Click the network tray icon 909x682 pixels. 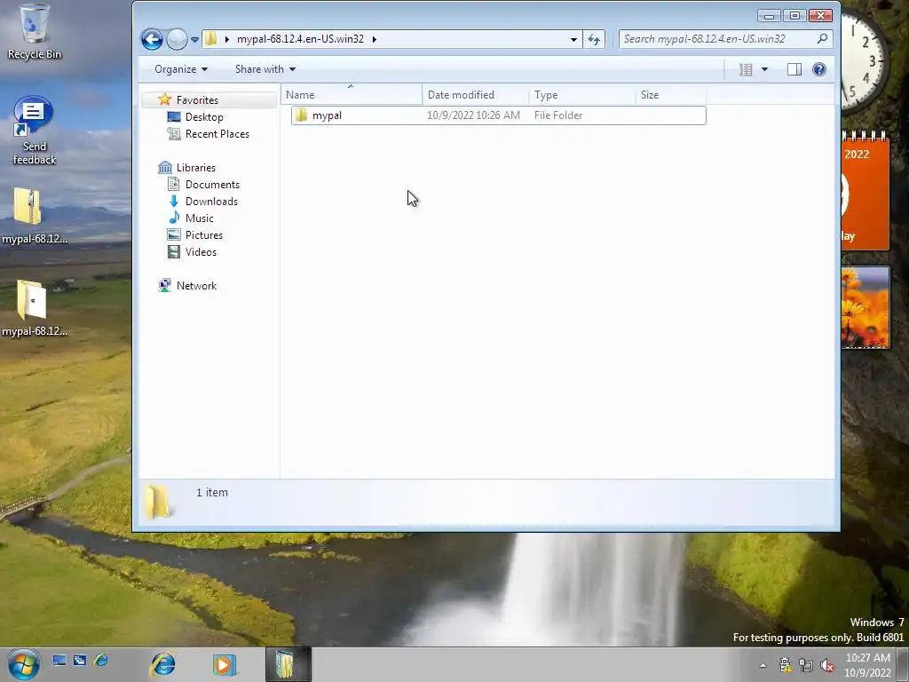click(x=806, y=665)
